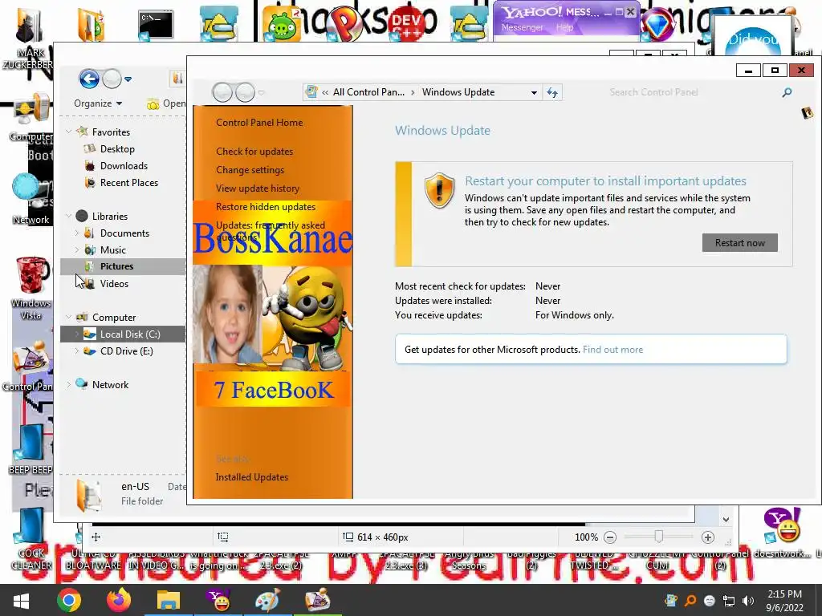Open the Organize menu in Explorer

pyautogui.click(x=98, y=103)
